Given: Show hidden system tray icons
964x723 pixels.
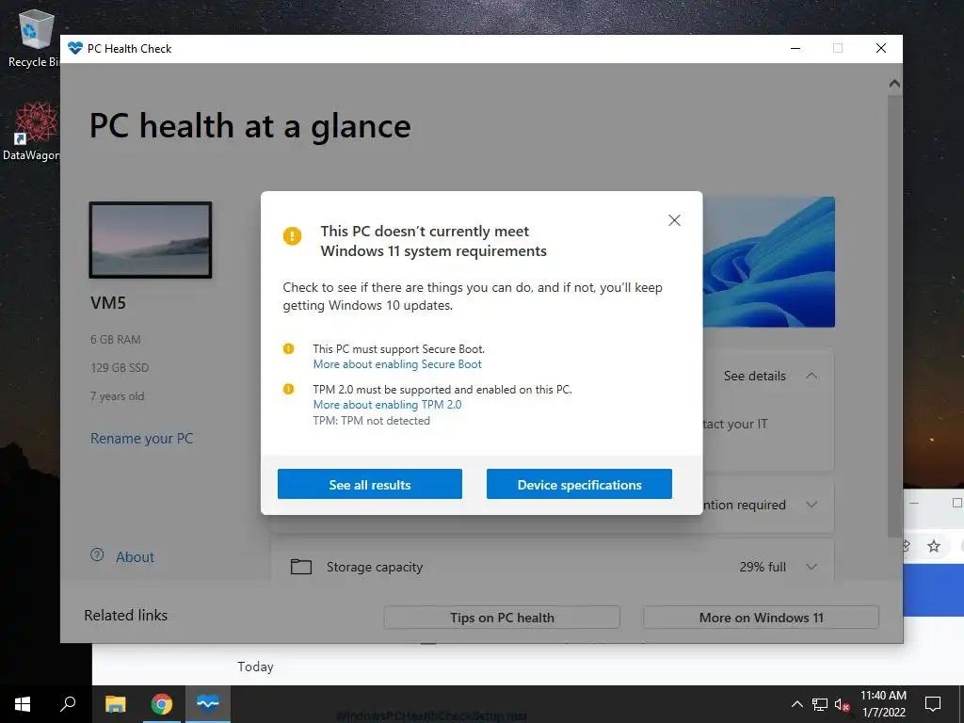Looking at the screenshot, I should [796, 704].
